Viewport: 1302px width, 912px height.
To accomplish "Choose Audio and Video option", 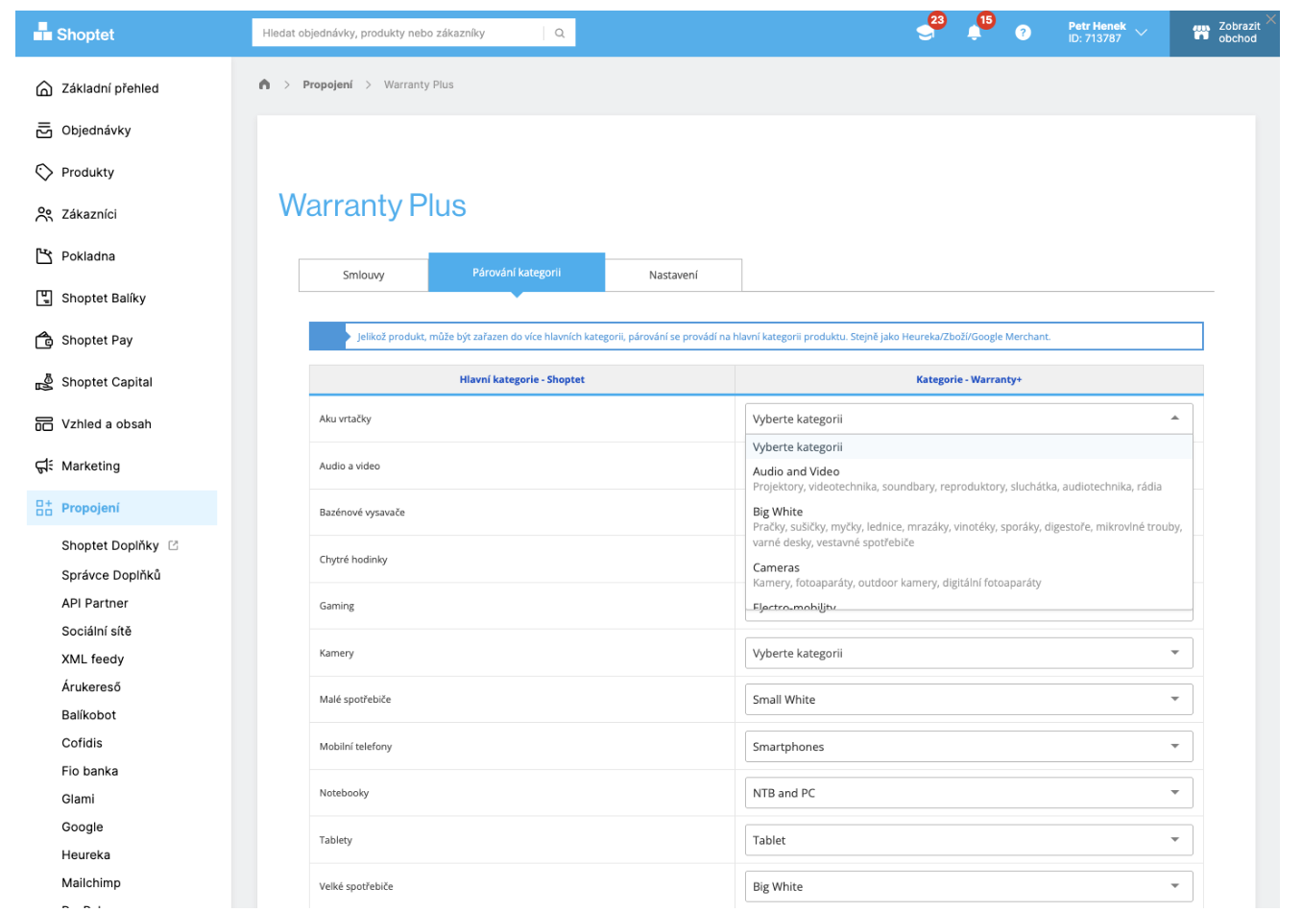I will [x=796, y=471].
